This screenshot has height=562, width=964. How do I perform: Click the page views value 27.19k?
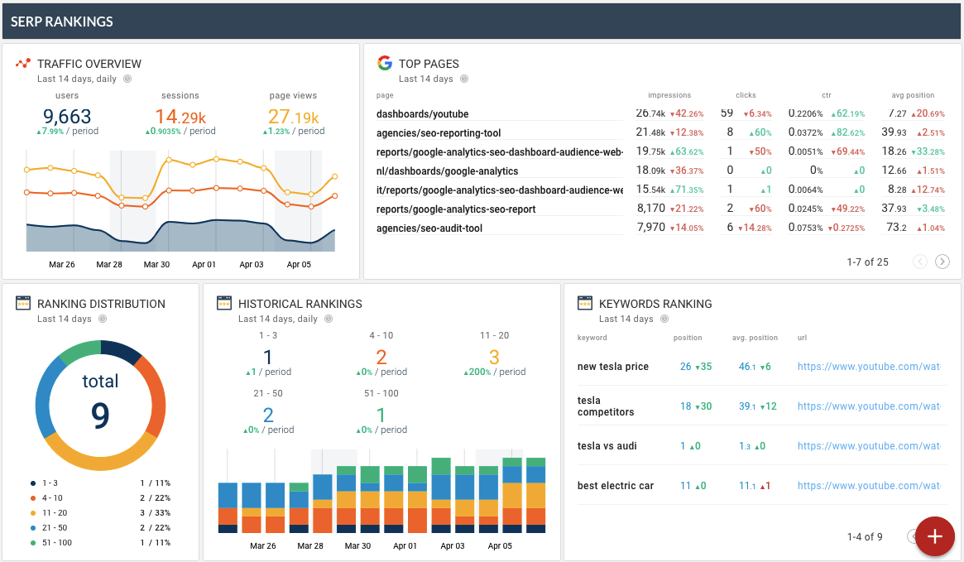293,116
